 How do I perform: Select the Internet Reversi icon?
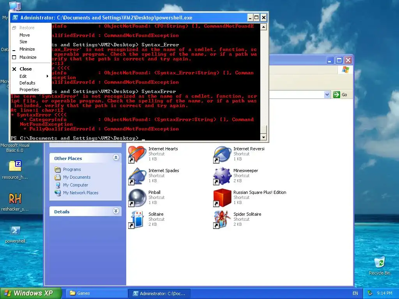222,154
